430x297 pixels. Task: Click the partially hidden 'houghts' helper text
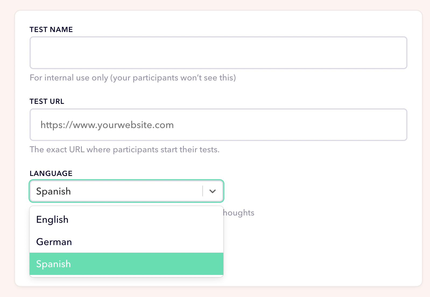point(239,213)
